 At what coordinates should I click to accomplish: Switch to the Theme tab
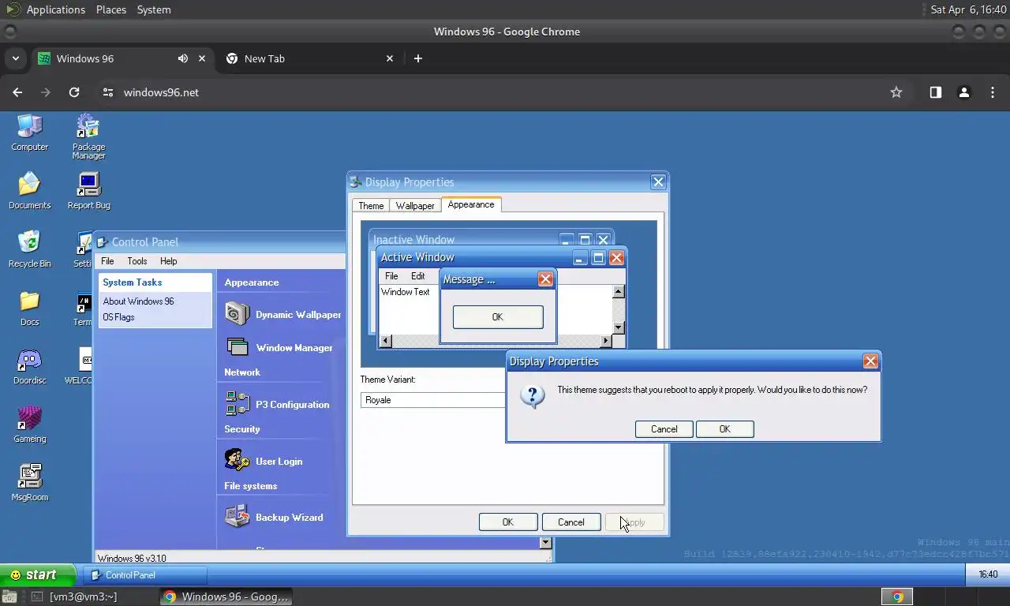pos(371,206)
